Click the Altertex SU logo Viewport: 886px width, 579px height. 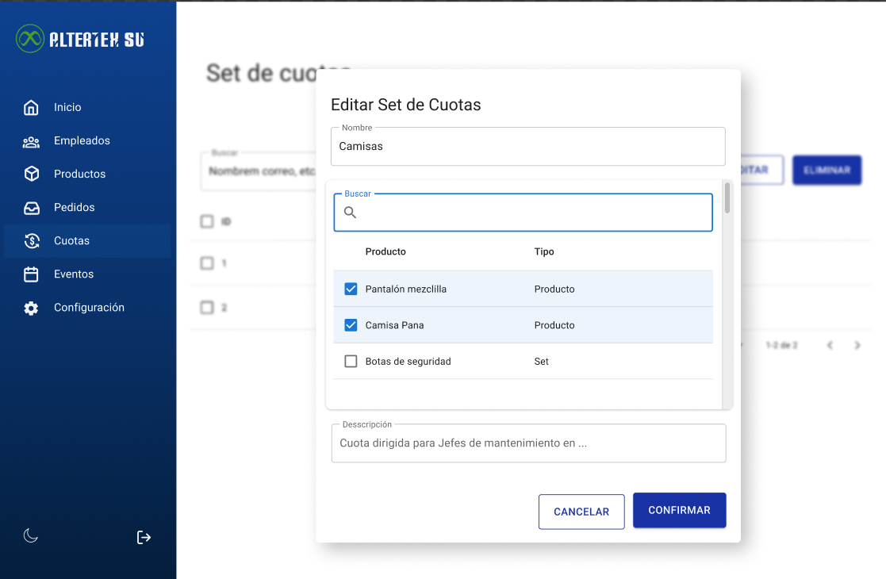pyautogui.click(x=79, y=38)
